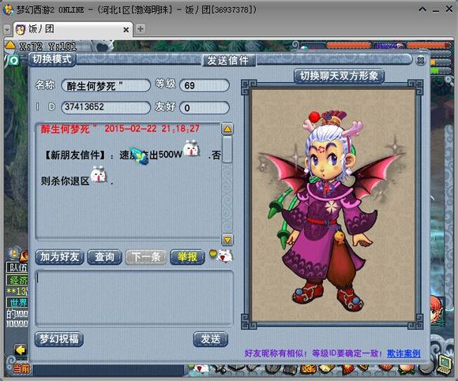The width and height of the screenshot is (458, 381).
Task: Open the tab list dropdown left of 饭丿团
Action: [7, 29]
